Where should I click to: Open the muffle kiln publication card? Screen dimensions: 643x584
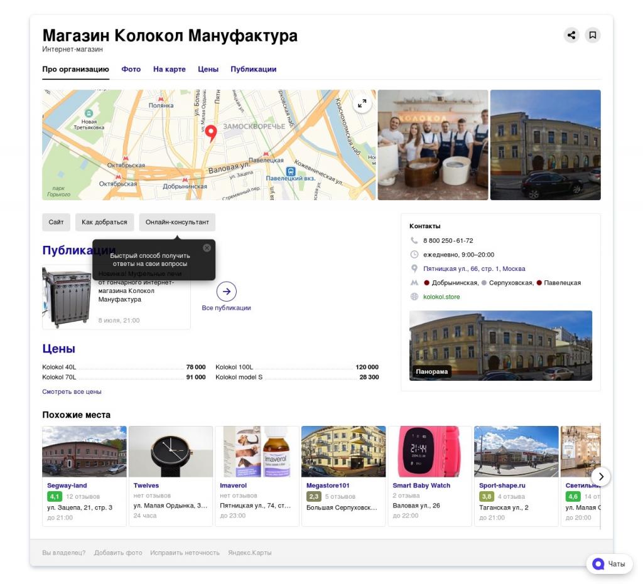[116, 297]
